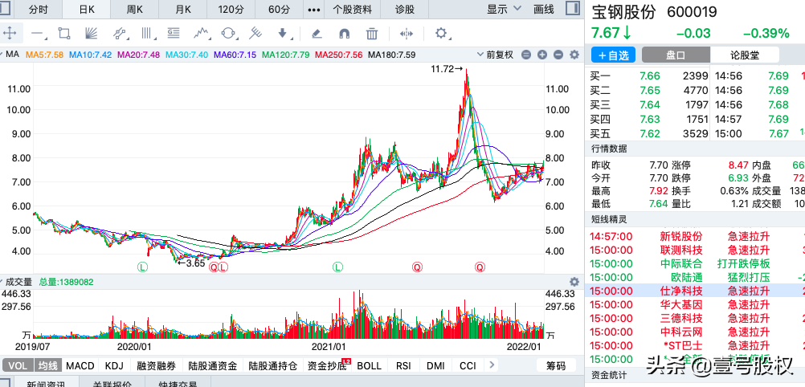Click 华大基因 in the 短线精灵 list

(680, 305)
